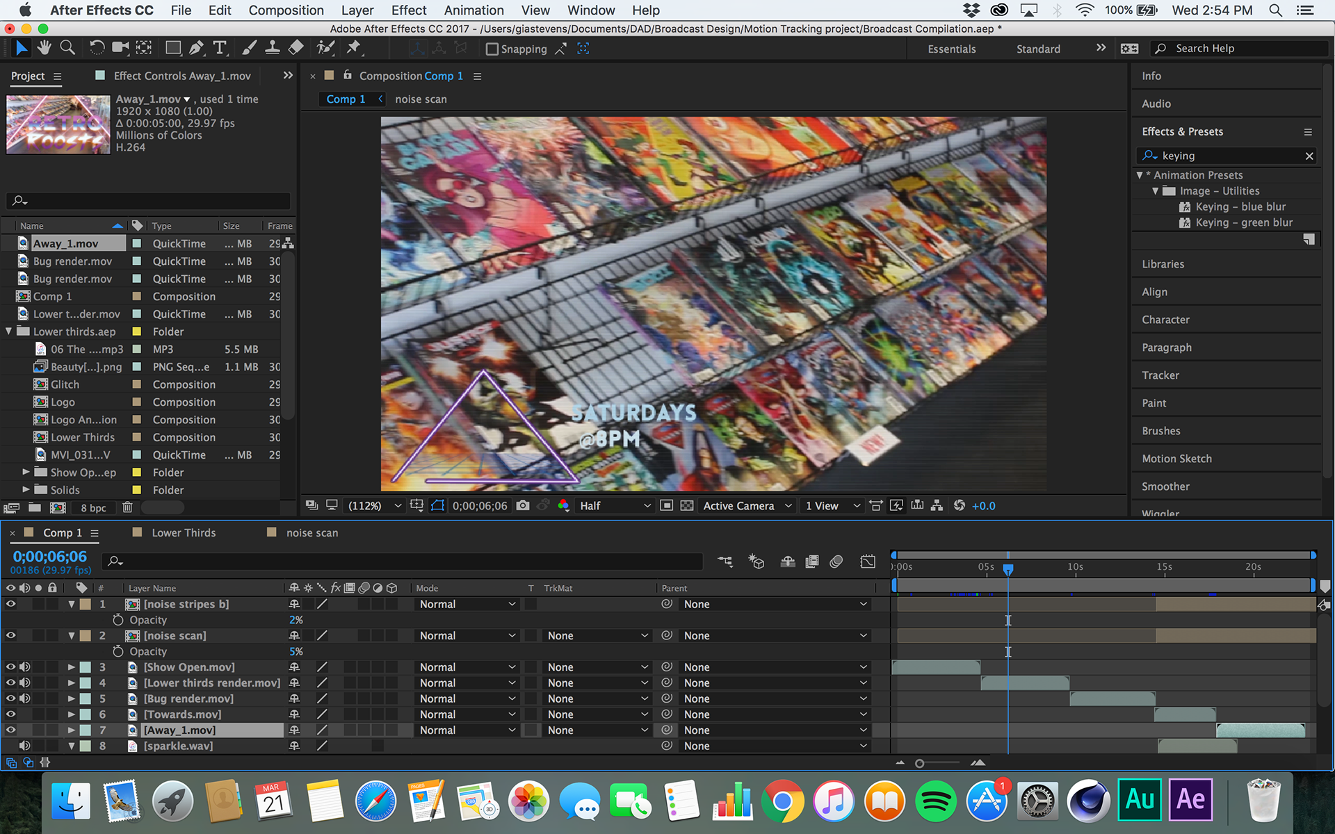1335x834 pixels.
Task: Open Effect Controls Away_1.mov tab
Action: (182, 76)
